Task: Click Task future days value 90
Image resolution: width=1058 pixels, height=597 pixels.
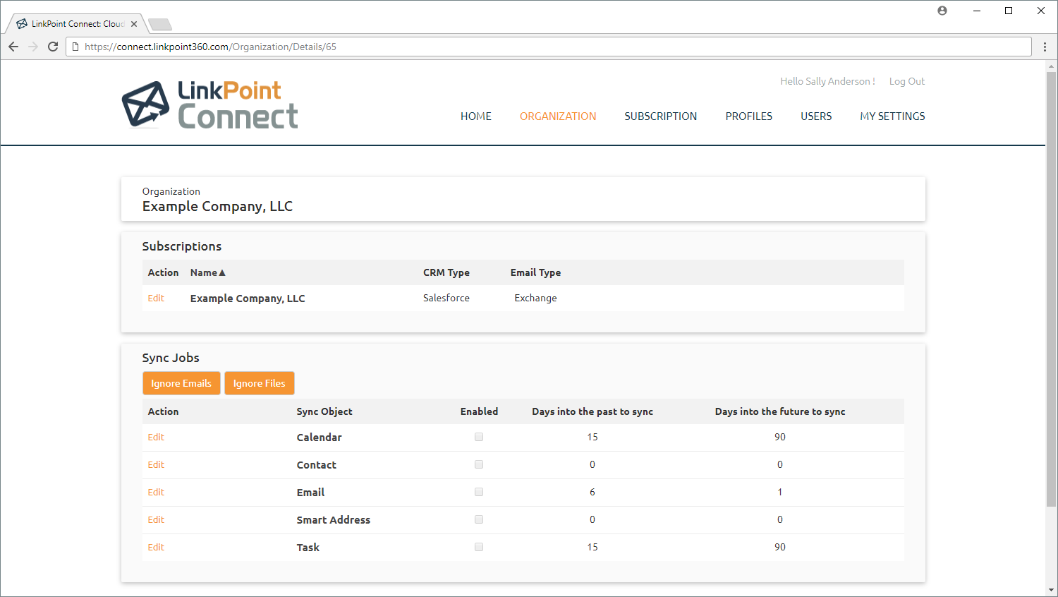Action: point(780,547)
